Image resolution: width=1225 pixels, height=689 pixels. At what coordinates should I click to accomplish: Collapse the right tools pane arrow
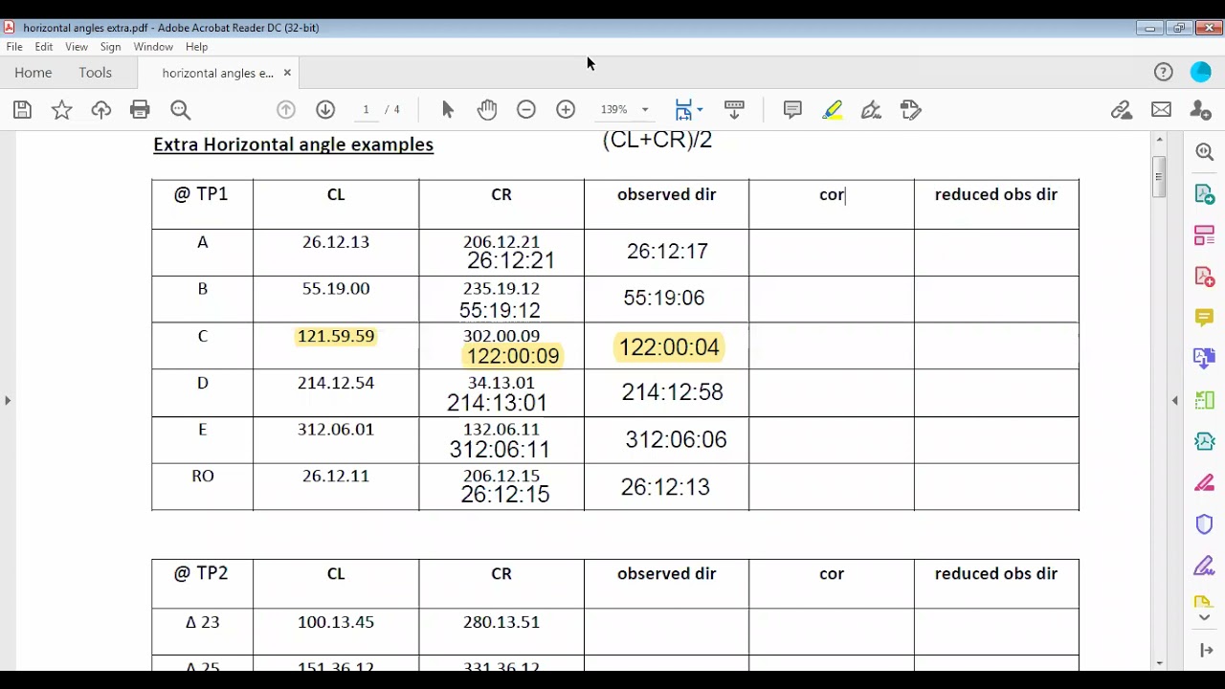click(x=1175, y=400)
